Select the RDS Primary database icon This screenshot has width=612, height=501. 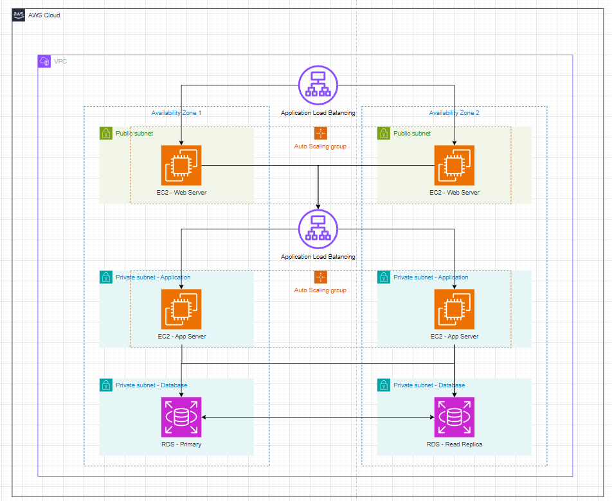[181, 417]
